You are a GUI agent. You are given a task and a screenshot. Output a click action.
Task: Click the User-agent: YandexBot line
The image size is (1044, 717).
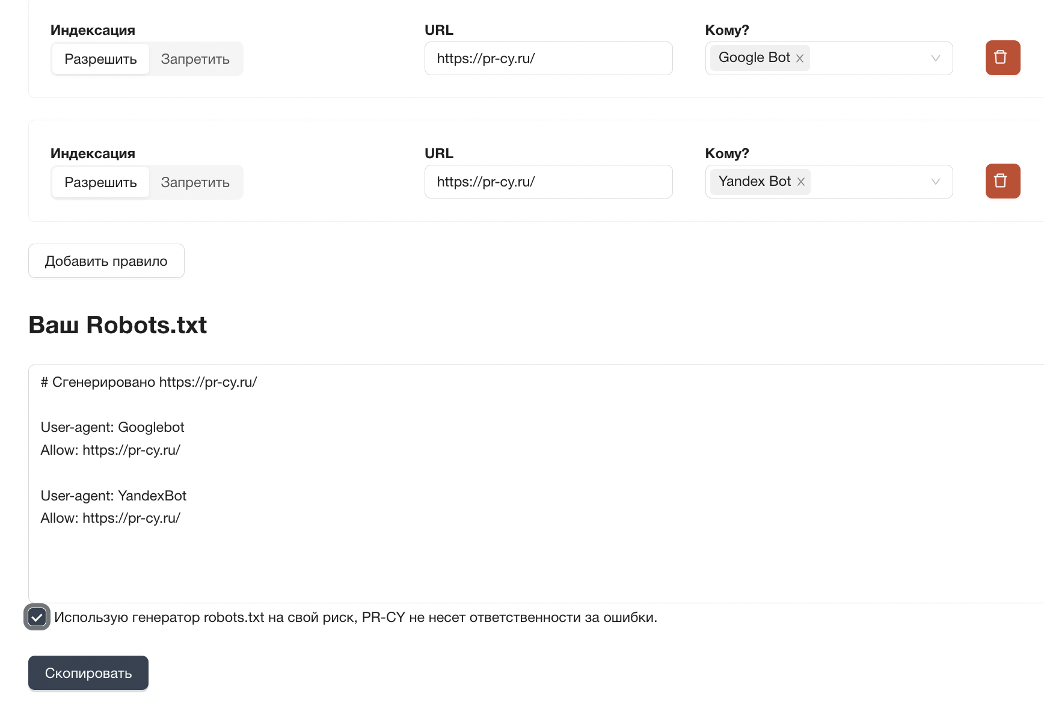114,496
